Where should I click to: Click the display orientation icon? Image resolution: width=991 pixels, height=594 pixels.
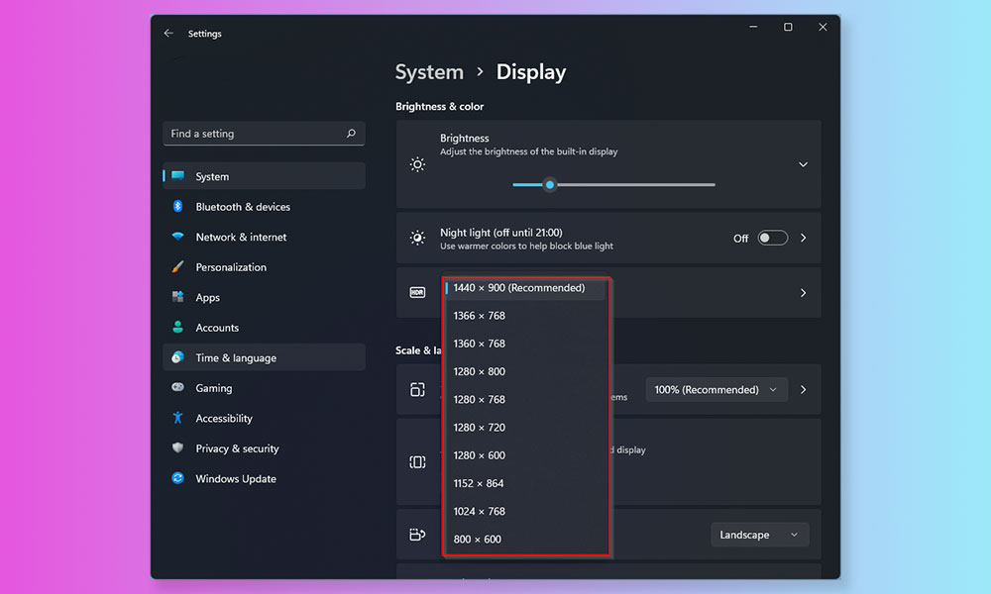417,535
